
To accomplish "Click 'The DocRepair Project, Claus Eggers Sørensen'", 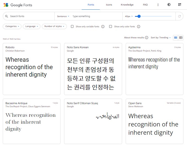I will click(x=28, y=106).
